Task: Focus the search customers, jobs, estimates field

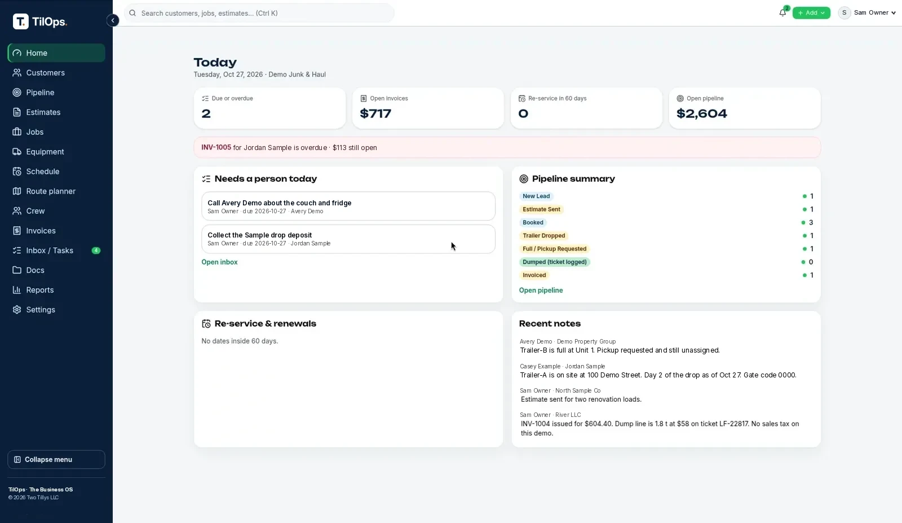Action: 259,13
